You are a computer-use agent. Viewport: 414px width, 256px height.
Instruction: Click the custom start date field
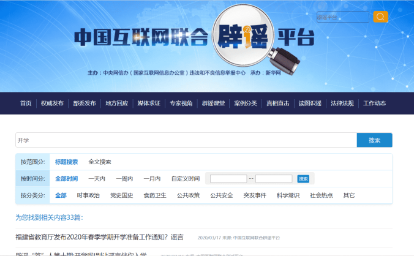tap(228, 179)
